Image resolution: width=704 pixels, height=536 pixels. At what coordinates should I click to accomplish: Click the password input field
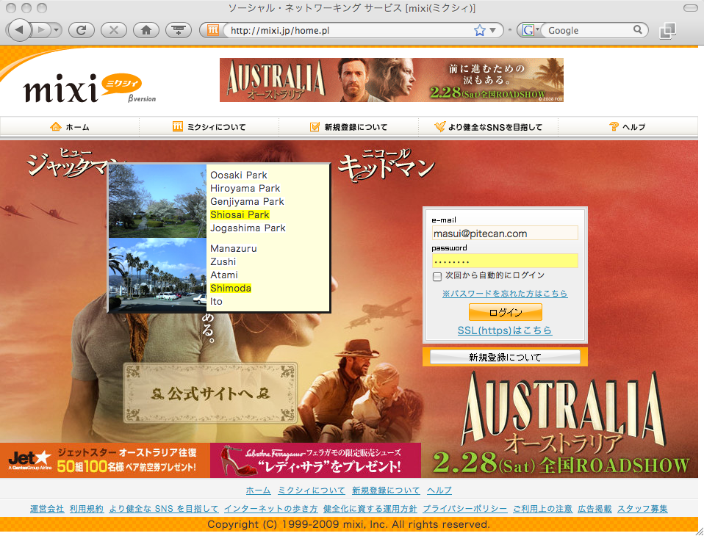pyautogui.click(x=505, y=261)
